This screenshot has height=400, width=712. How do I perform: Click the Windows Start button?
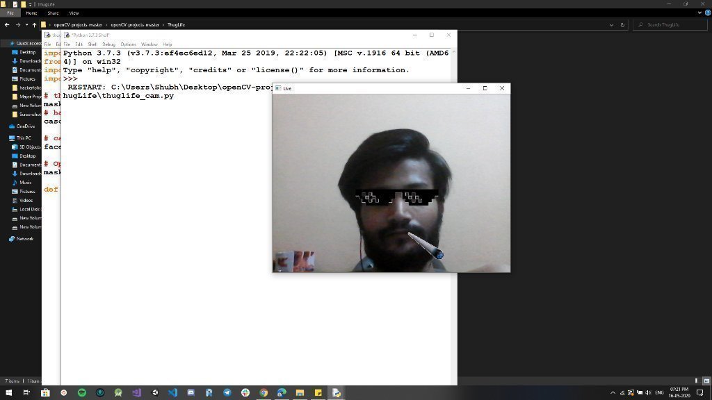9,393
